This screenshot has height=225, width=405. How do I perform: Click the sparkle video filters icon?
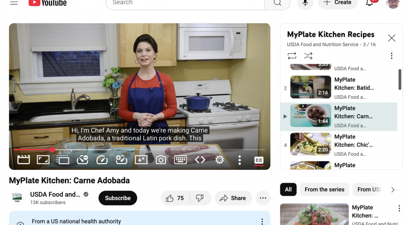point(141,160)
